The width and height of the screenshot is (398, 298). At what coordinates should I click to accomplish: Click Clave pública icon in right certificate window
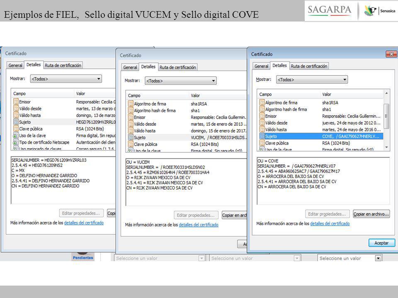[x=262, y=143]
